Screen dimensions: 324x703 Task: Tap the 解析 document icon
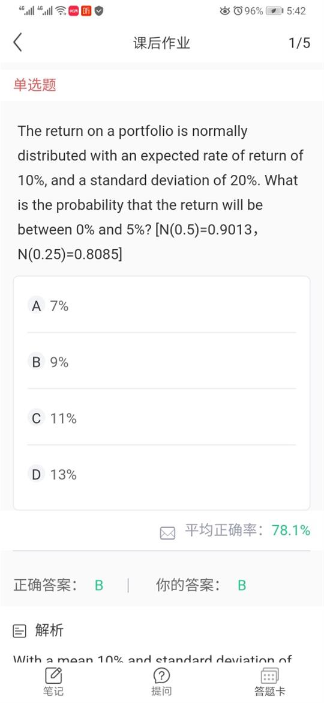(x=19, y=631)
